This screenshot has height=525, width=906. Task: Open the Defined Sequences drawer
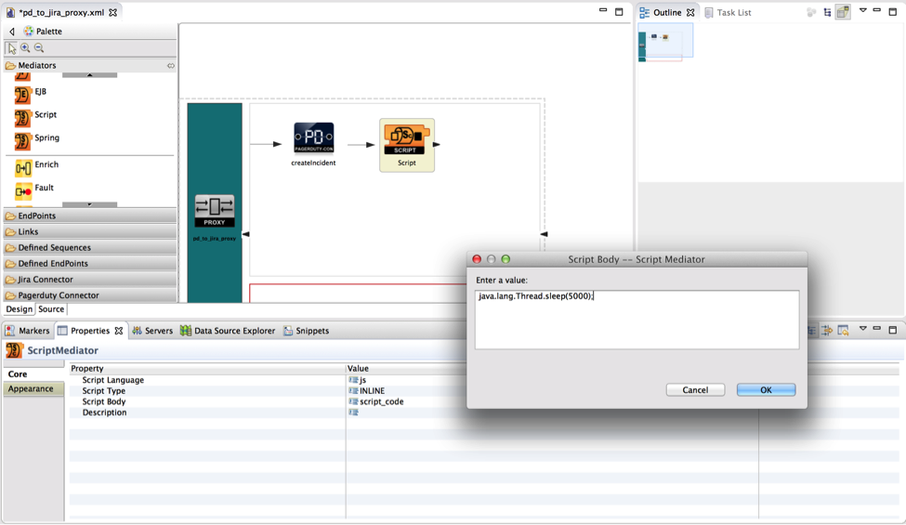pyautogui.click(x=54, y=248)
